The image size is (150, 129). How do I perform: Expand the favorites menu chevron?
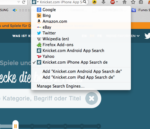[138, 36]
